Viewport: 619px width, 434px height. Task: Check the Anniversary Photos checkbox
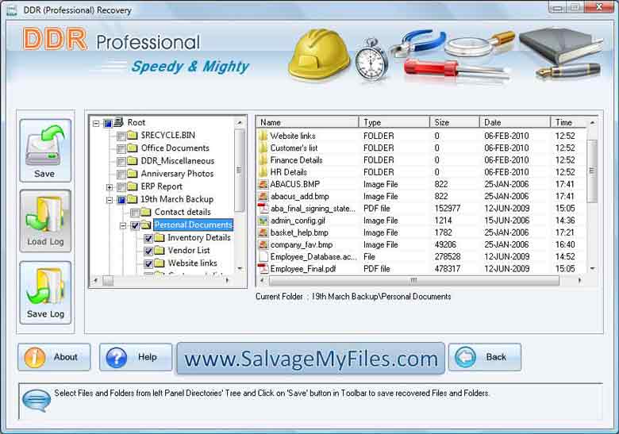121,175
